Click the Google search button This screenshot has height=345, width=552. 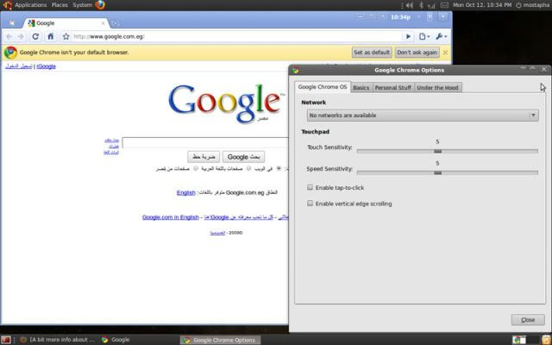[243, 157]
